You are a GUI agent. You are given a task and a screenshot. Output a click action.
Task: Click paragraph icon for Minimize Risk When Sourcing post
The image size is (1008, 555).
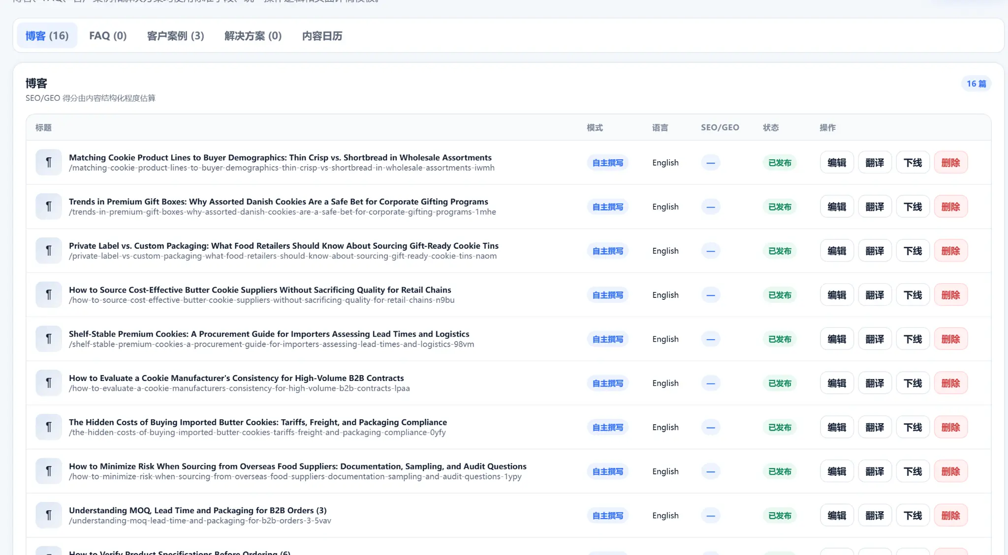tap(49, 471)
